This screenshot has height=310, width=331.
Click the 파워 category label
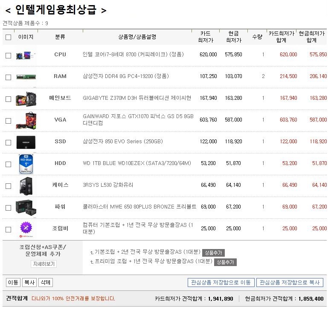(x=60, y=207)
